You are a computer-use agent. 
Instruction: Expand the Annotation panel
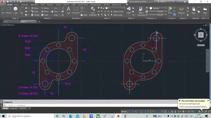77,18
